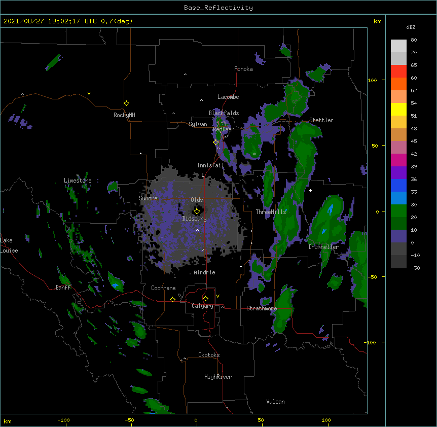Click the Strathmore city label

pos(262,308)
